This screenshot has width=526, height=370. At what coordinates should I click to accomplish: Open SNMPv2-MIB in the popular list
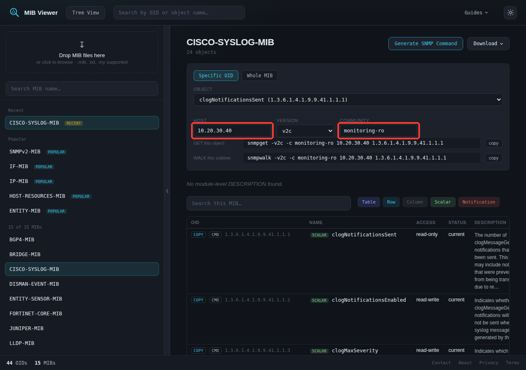(82, 152)
